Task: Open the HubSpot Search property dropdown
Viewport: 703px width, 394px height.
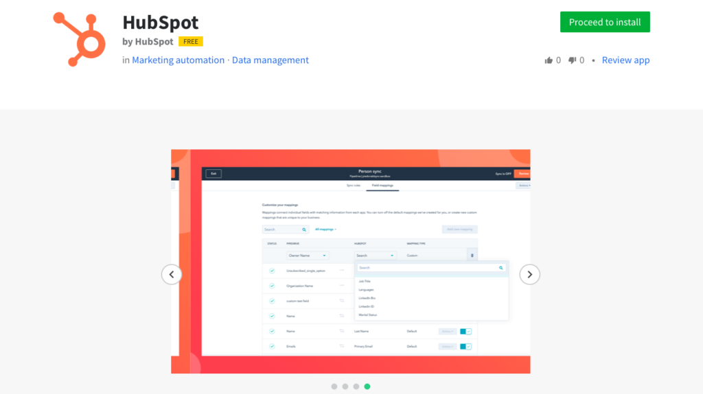Action: point(375,256)
